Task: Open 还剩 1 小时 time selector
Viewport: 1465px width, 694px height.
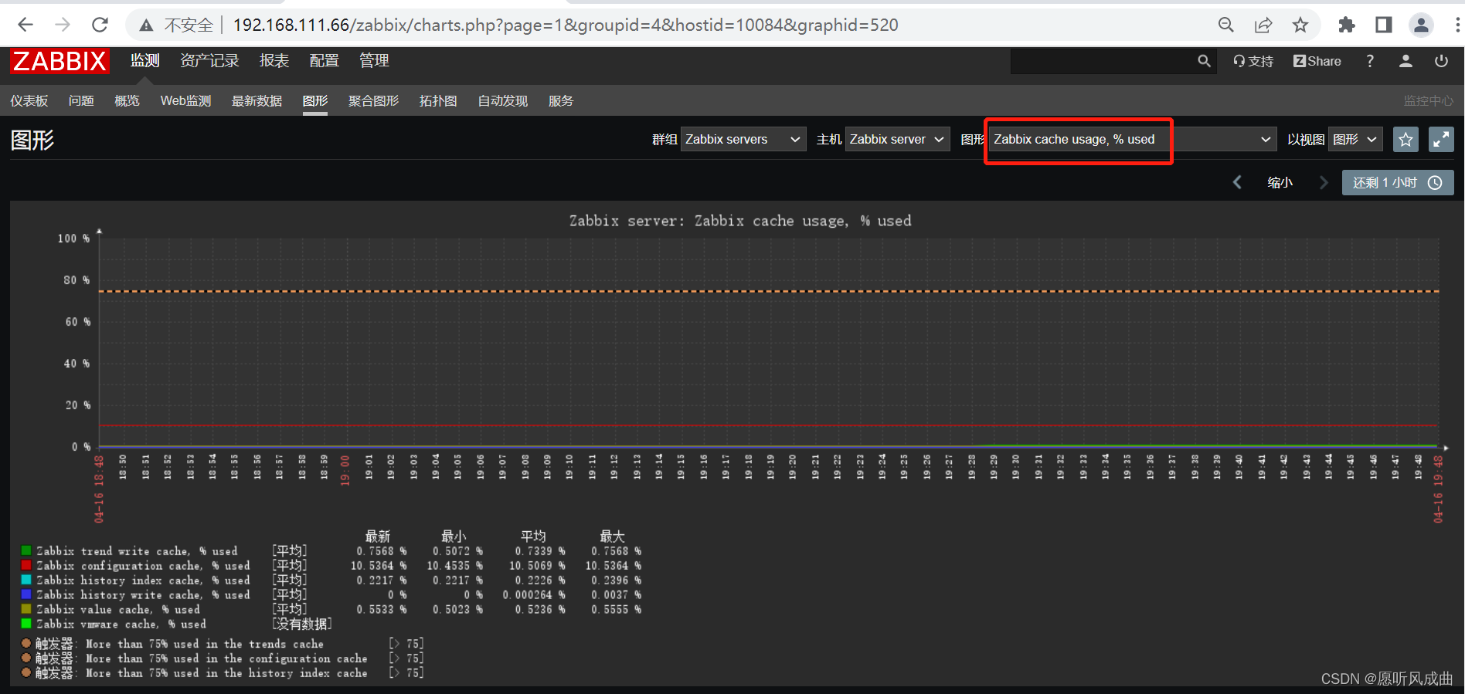Action: (x=1397, y=183)
